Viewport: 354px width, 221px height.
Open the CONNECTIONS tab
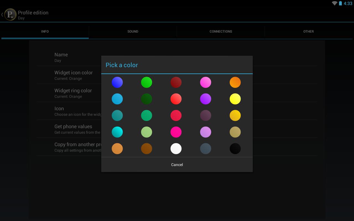coord(221,31)
